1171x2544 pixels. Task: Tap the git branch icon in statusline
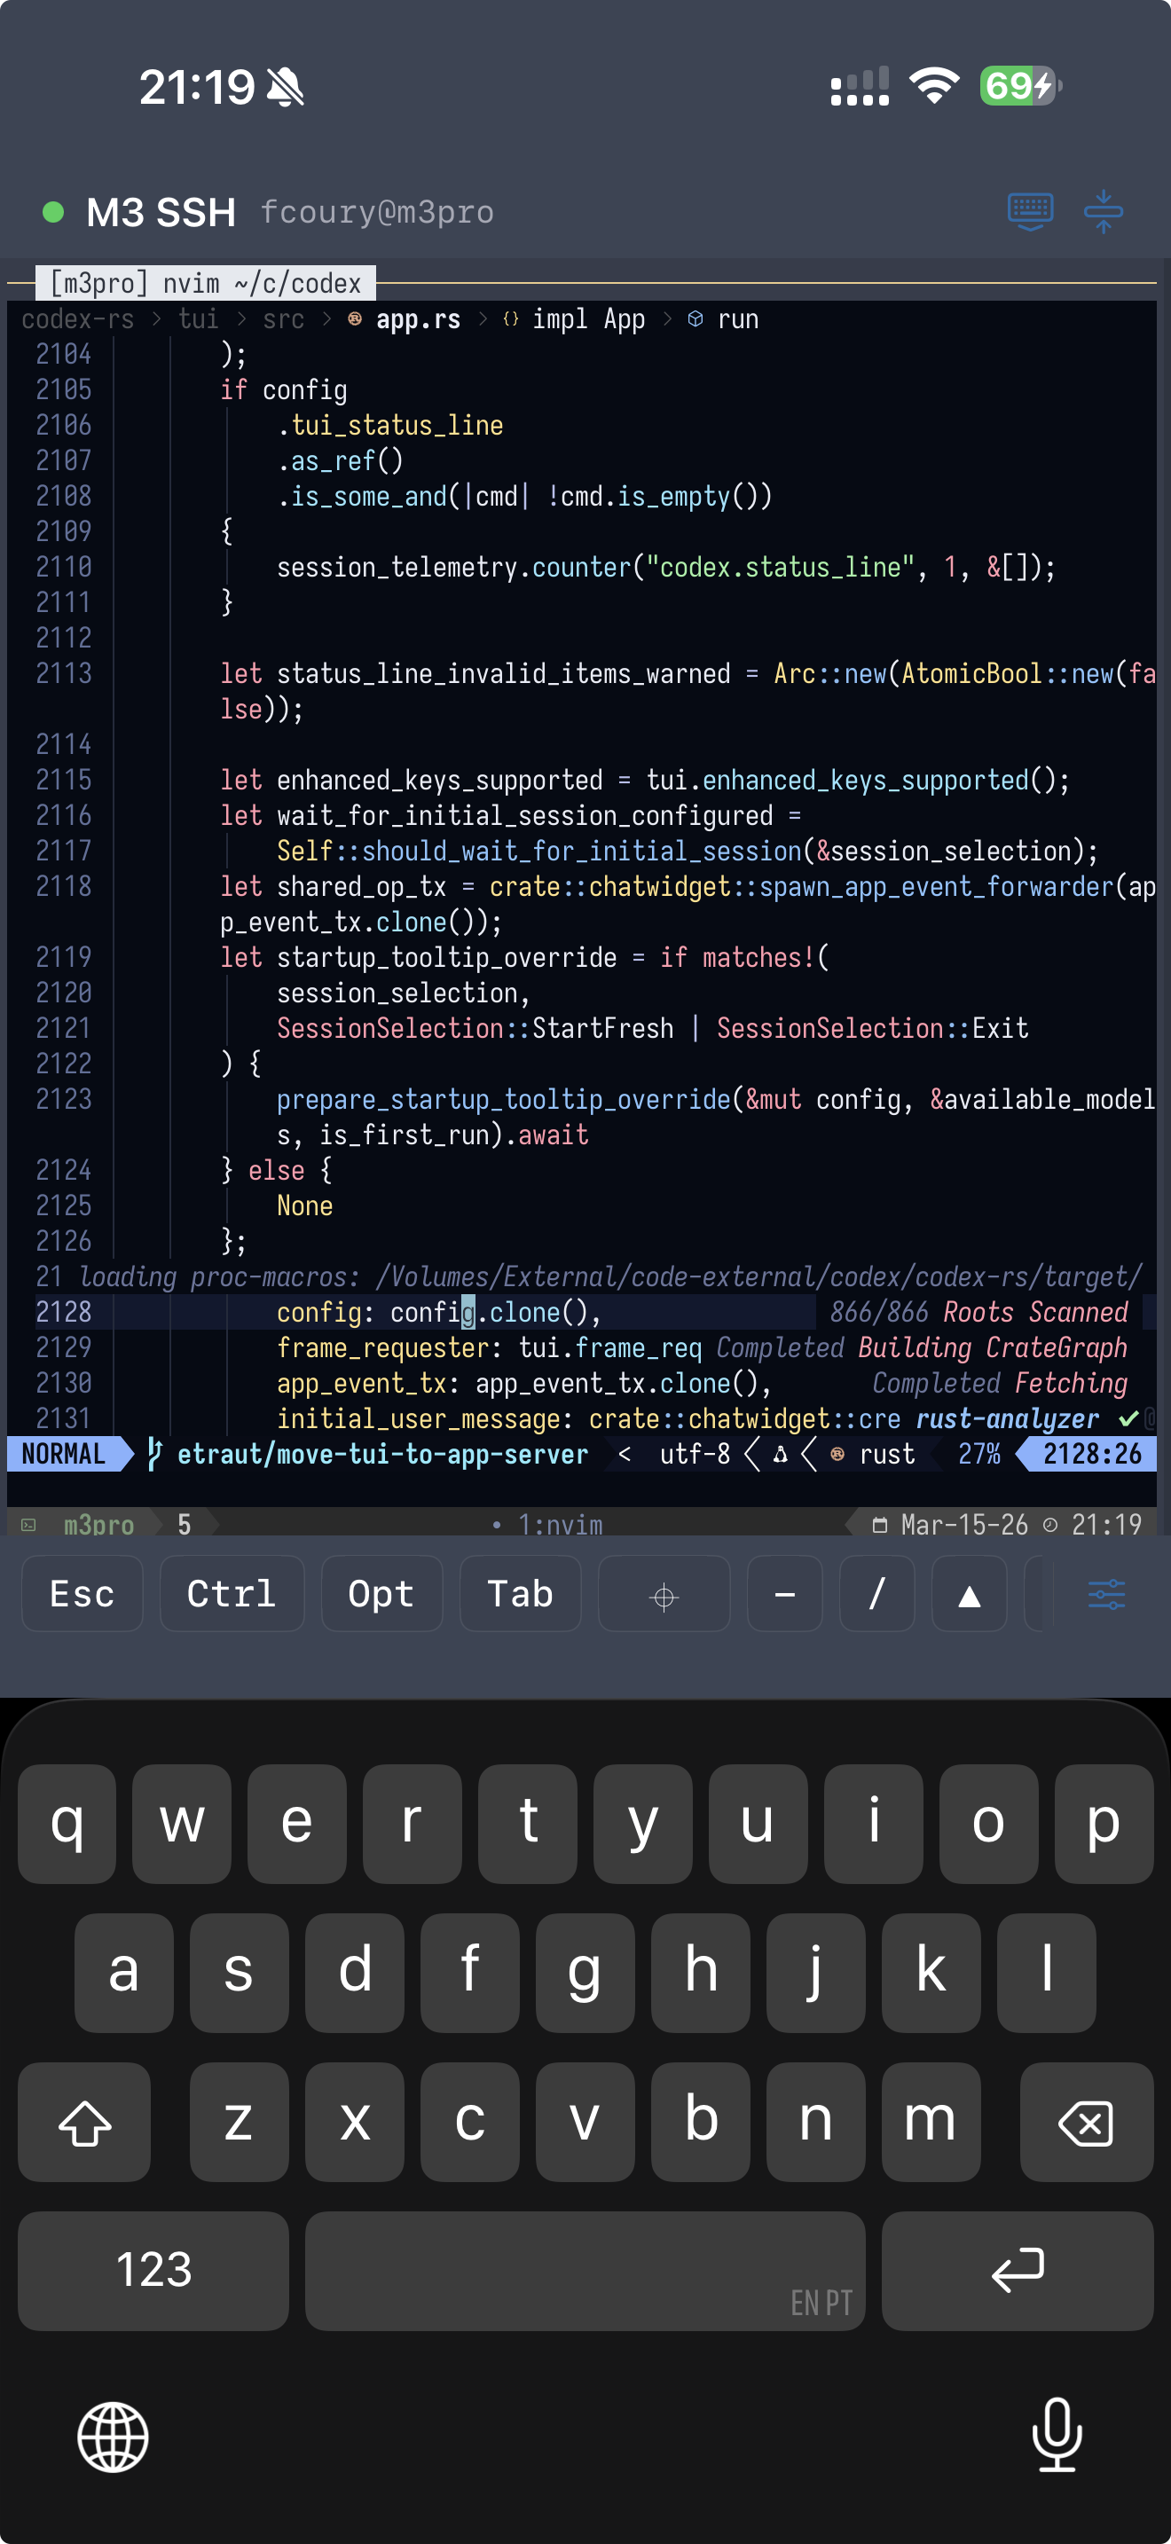(x=154, y=1454)
